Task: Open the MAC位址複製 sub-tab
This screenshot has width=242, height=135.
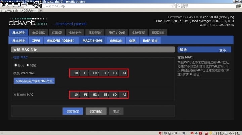Action: pyautogui.click(x=92, y=41)
